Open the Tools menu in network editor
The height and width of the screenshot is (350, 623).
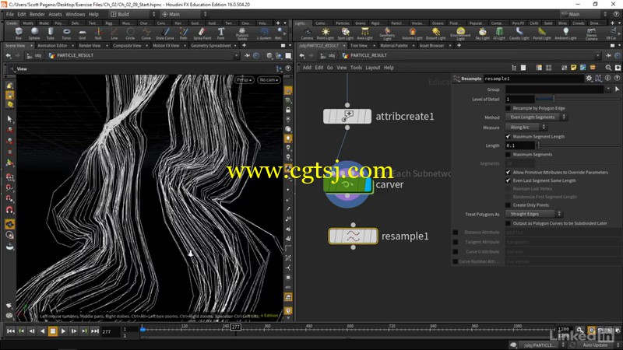pyautogui.click(x=356, y=68)
